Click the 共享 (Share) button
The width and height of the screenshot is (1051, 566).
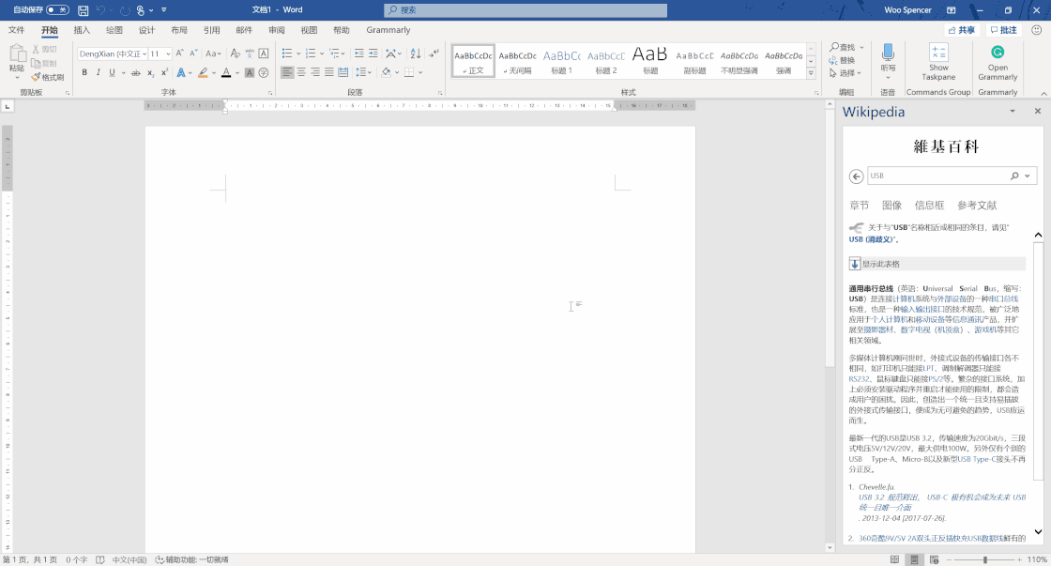point(962,30)
